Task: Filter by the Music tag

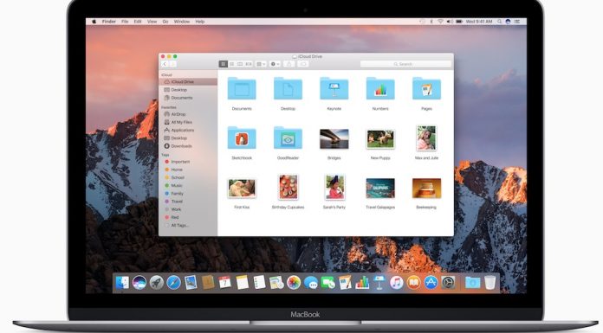Action: coord(188,185)
